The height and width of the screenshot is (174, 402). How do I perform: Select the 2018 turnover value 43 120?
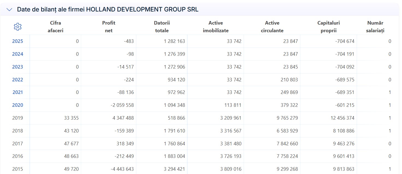[x=71, y=131]
